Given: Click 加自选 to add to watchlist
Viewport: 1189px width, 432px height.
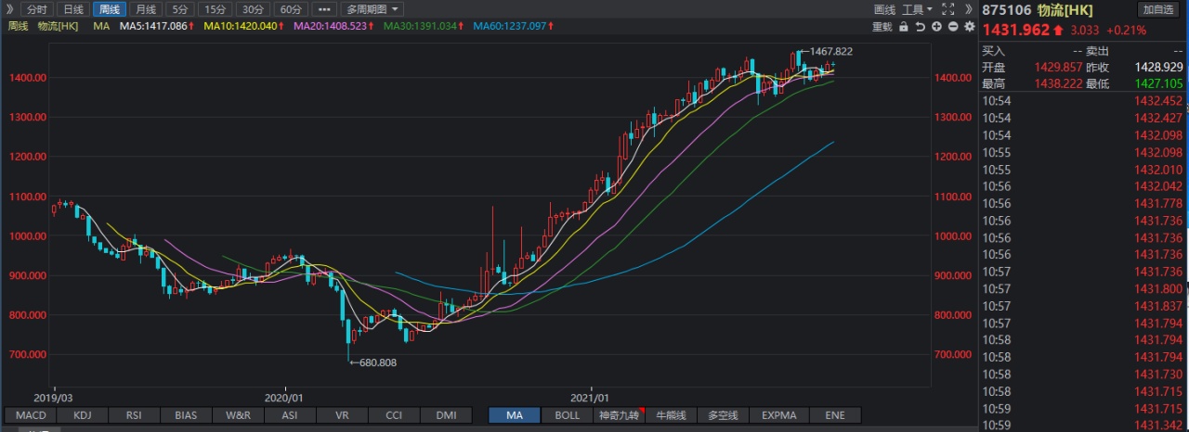Looking at the screenshot, I should (x=1157, y=9).
